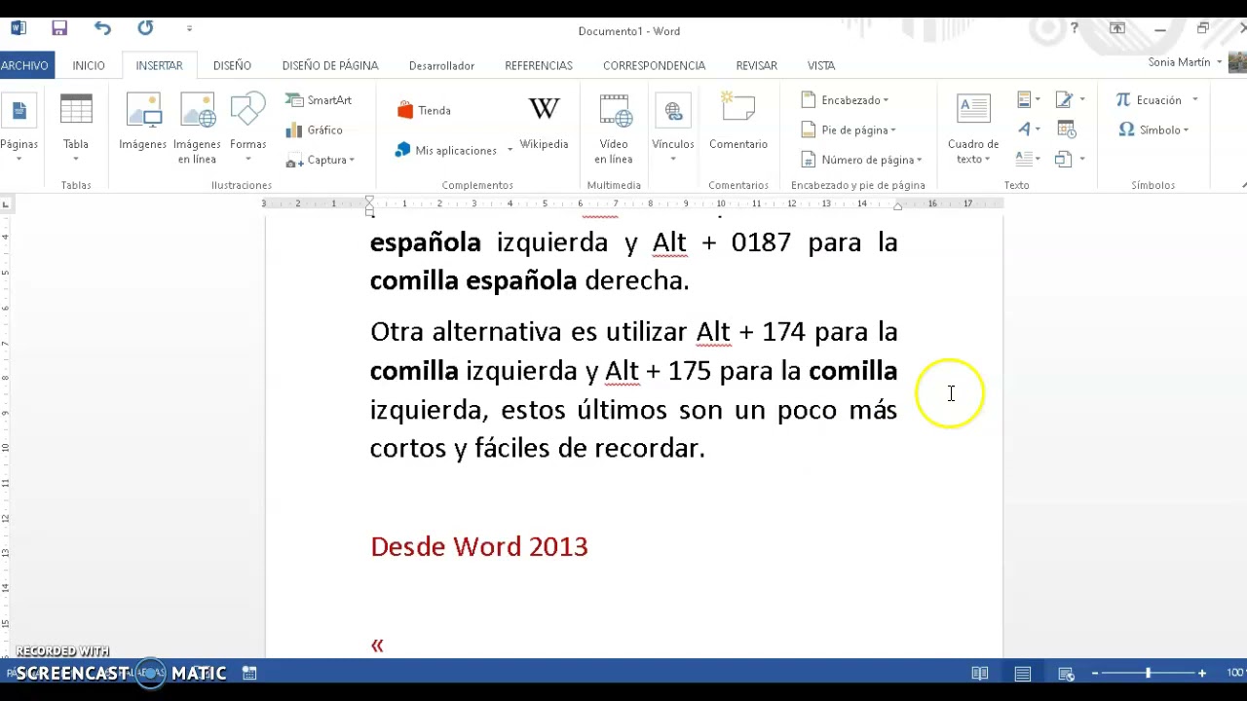
Task: Click the text 'Alt + 0187'
Action: click(x=722, y=242)
